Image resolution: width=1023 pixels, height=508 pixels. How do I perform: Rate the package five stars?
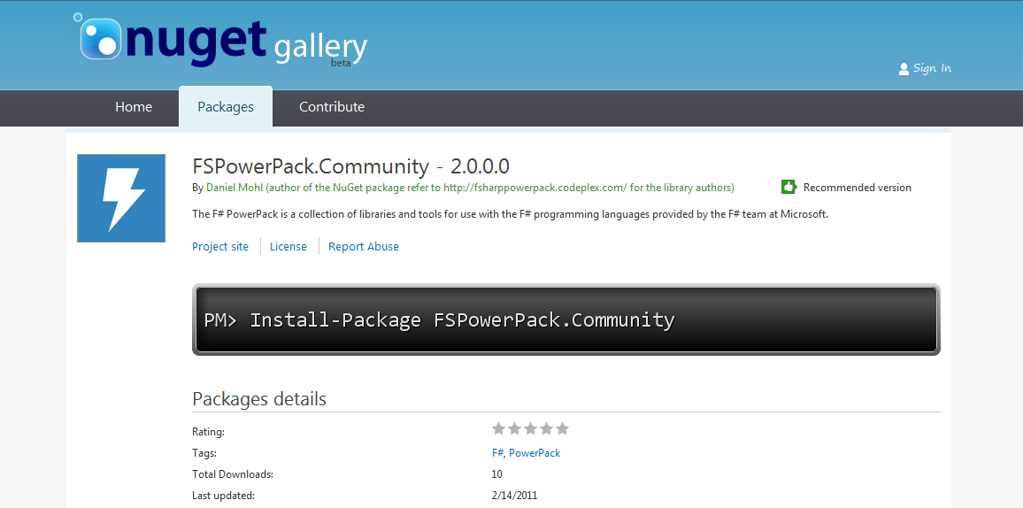coord(563,428)
